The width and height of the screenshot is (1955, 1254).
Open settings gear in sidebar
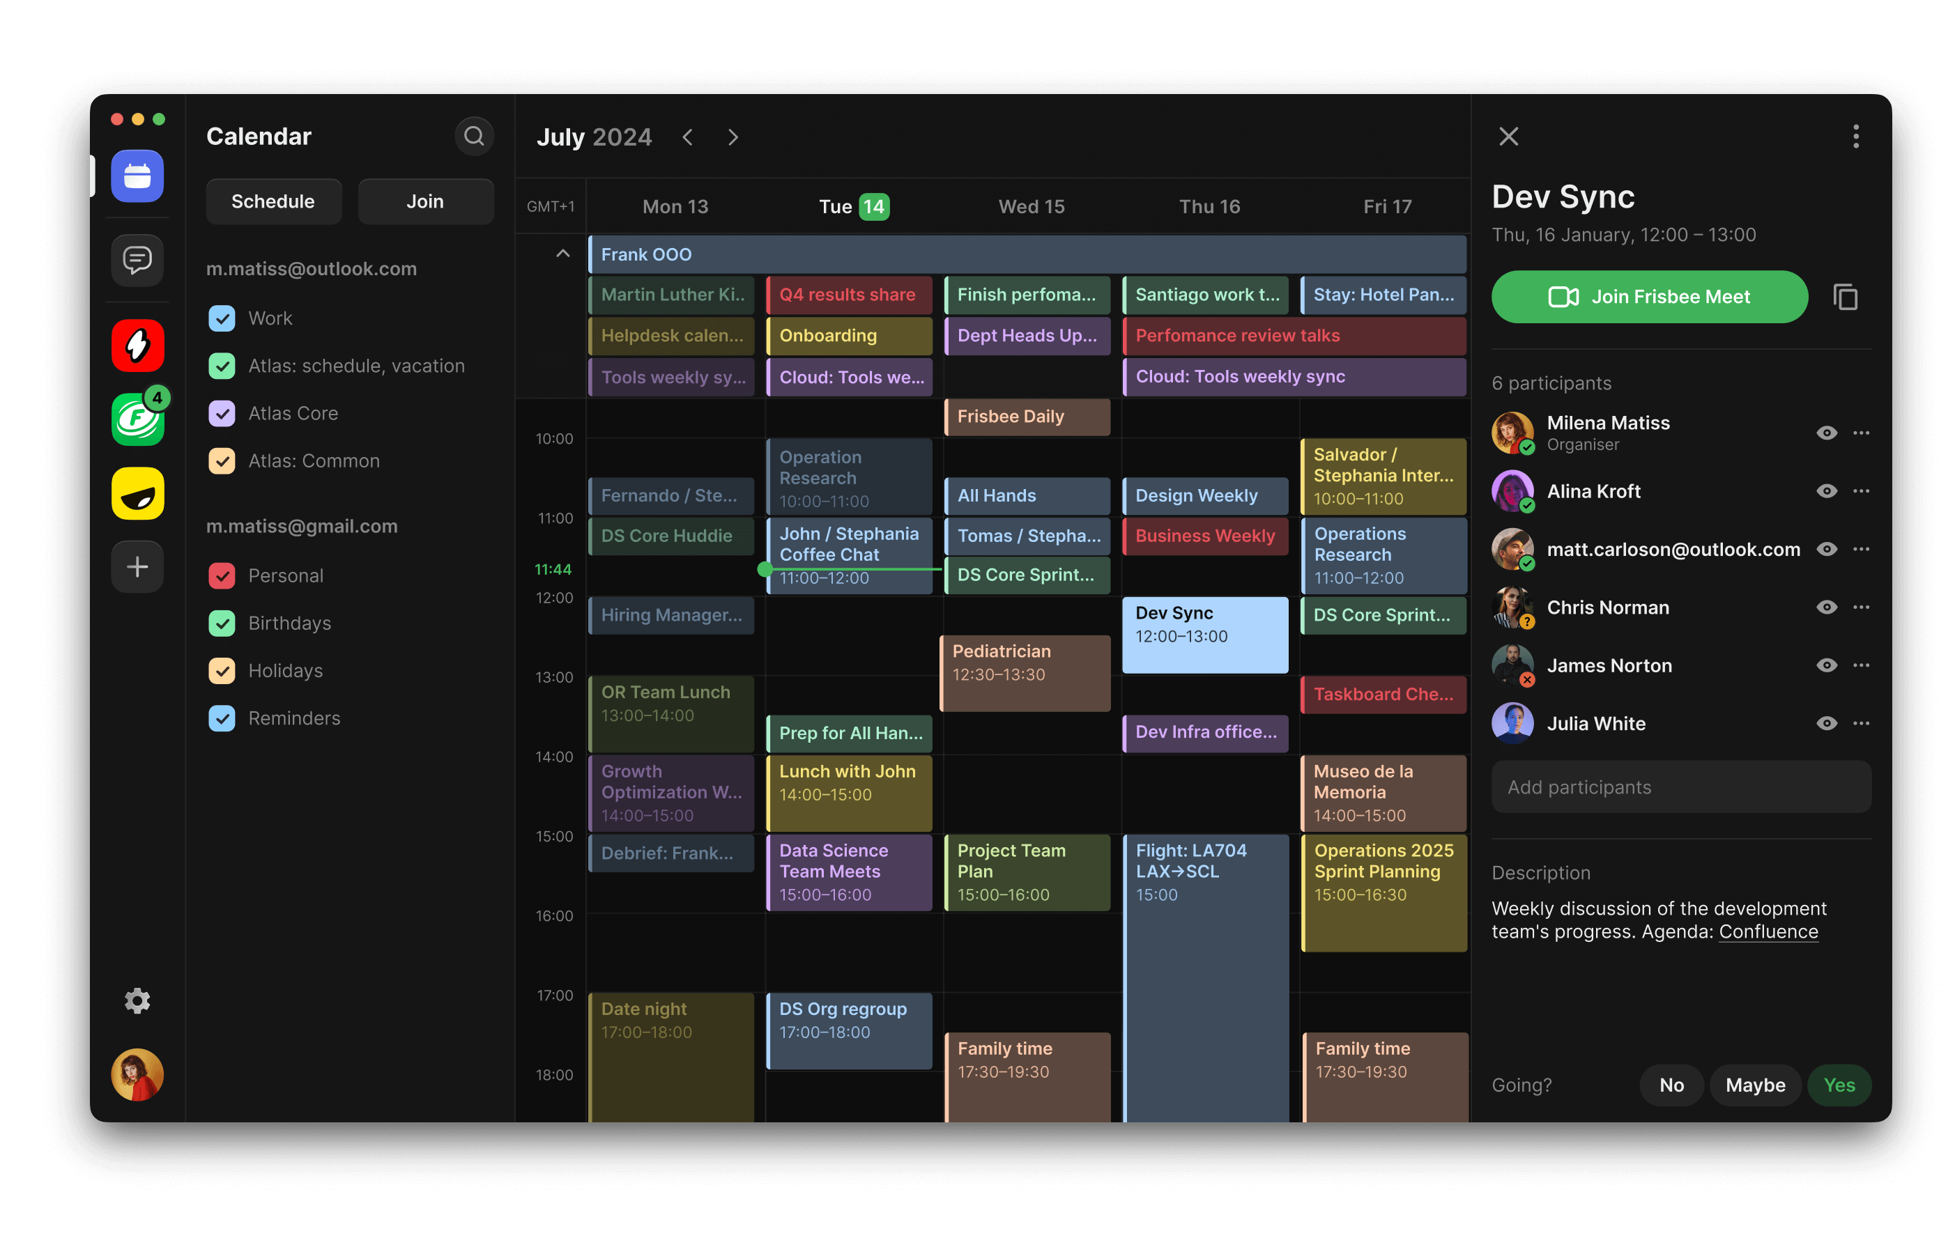coord(137,1000)
